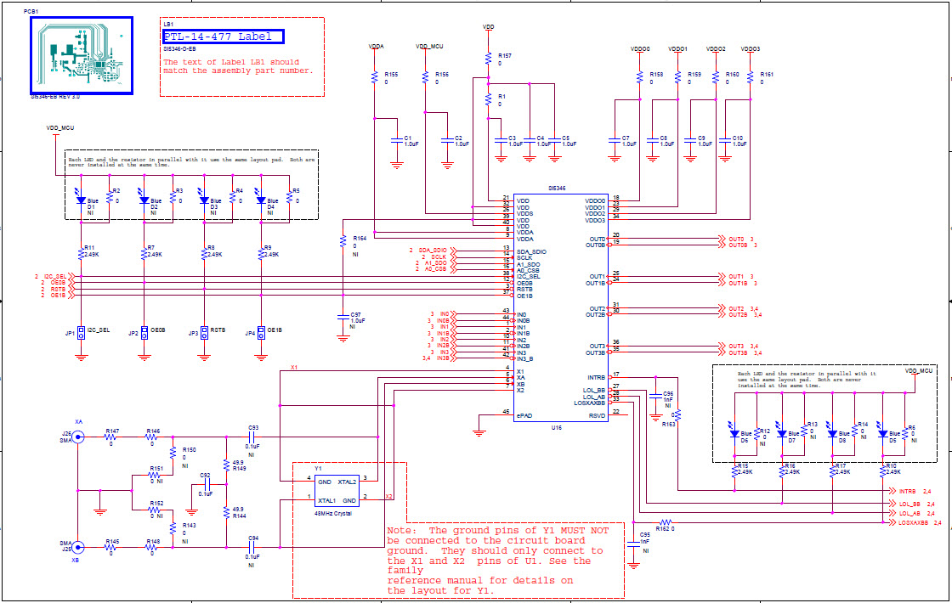Select the Y1 48MHz Crystal symbol
The image size is (952, 603).
tap(337, 488)
